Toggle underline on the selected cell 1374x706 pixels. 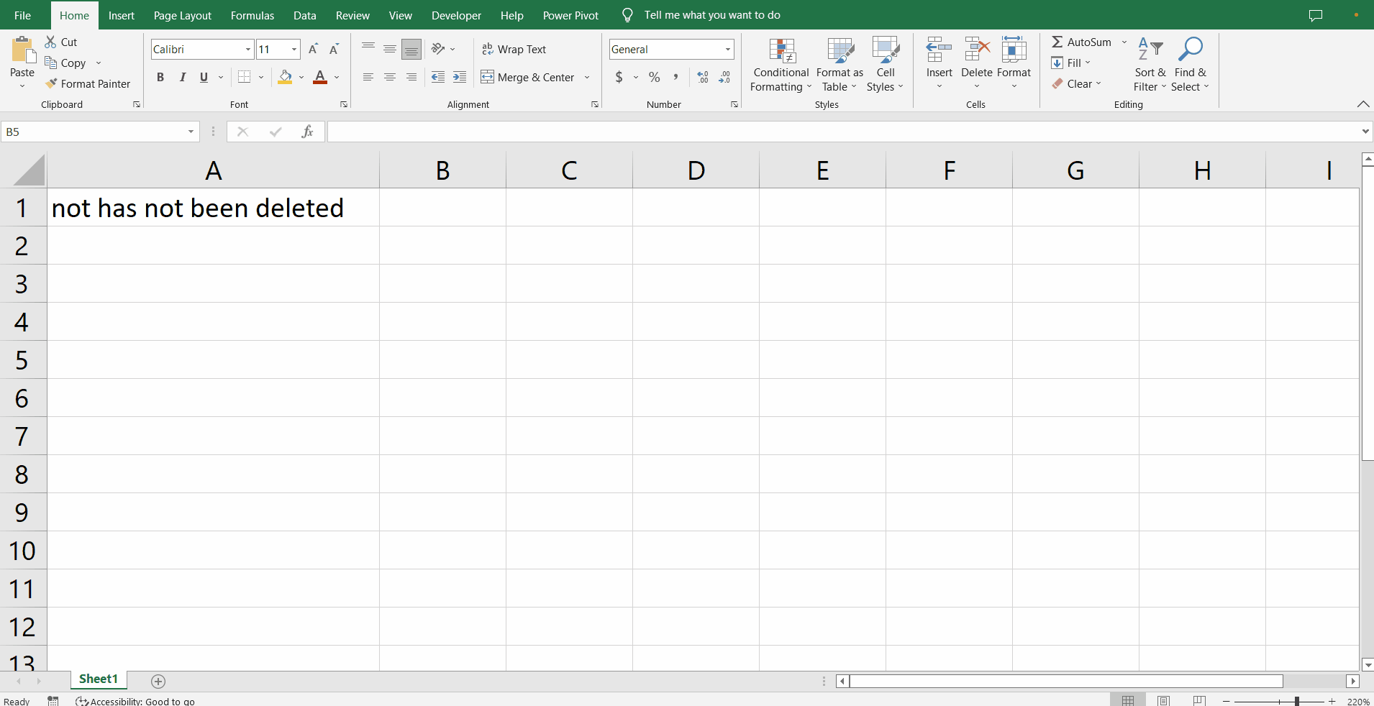tap(204, 77)
